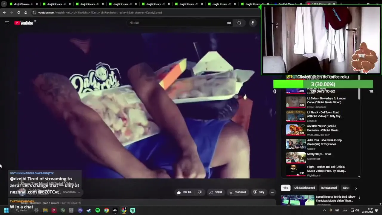This screenshot has width=382, height=215.
Task: Open the on-screen keyboard in search box
Action: [x=229, y=23]
